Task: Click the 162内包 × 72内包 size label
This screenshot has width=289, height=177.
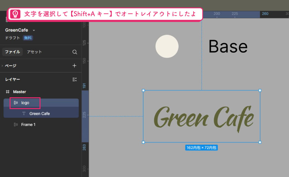Action: pos(202,148)
